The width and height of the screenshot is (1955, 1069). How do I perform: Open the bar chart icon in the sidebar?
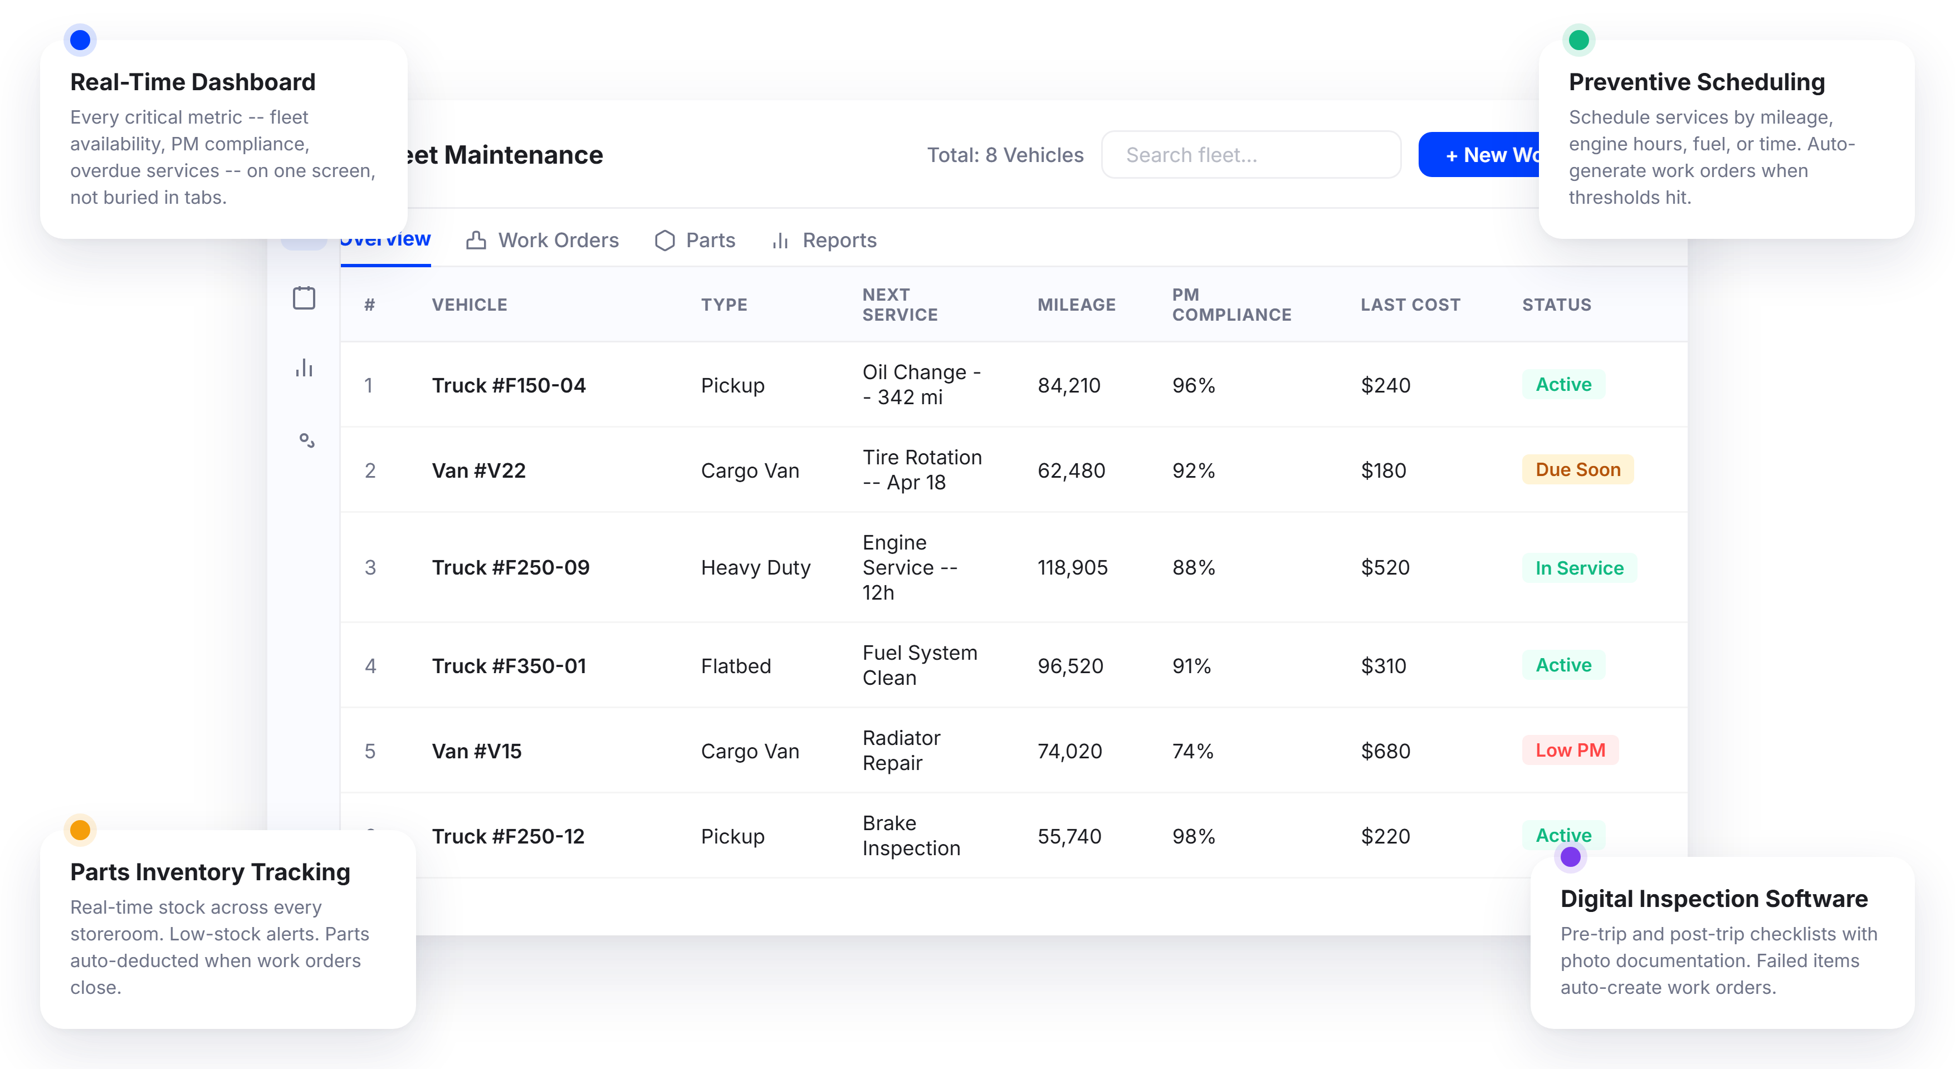[x=304, y=368]
